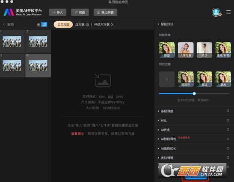The image size is (234, 182).
Task: Apply the 高级灰 filter
Action: [x=186, y=79]
